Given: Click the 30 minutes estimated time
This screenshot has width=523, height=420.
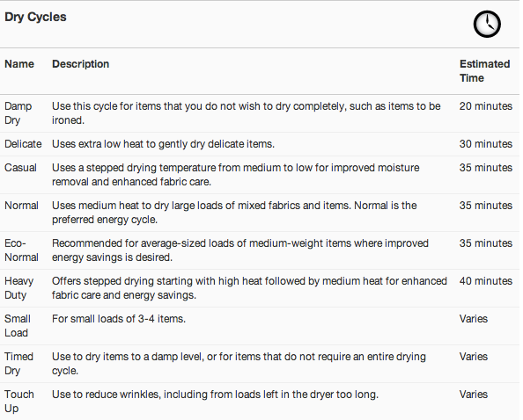Looking at the screenshot, I should pyautogui.click(x=486, y=144).
